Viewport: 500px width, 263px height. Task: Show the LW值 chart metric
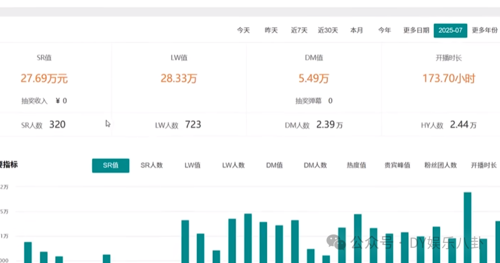coord(193,165)
